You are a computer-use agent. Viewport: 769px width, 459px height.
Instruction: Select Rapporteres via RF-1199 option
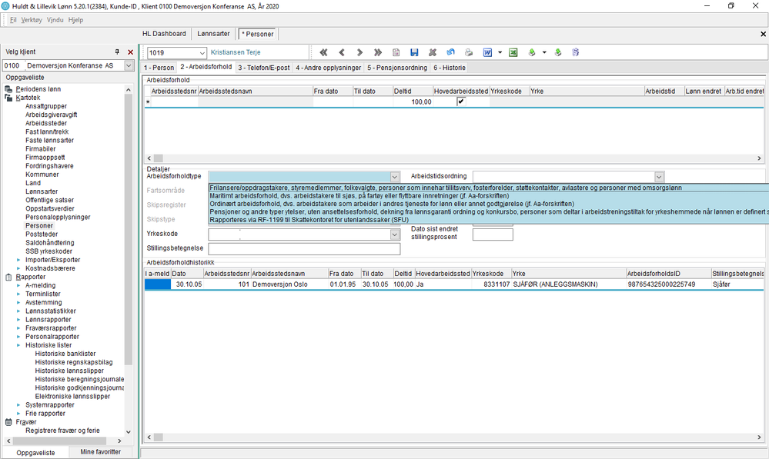pos(489,220)
